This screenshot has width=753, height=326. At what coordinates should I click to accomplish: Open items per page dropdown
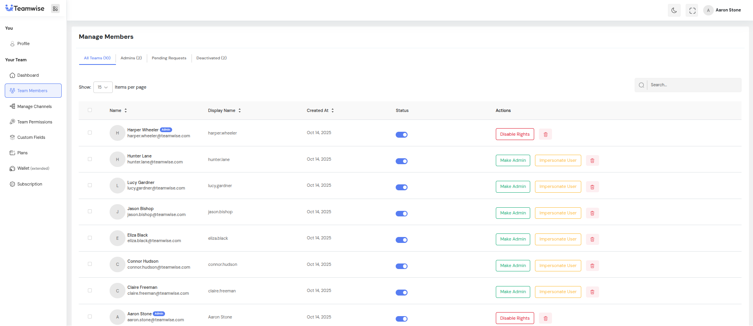click(103, 87)
